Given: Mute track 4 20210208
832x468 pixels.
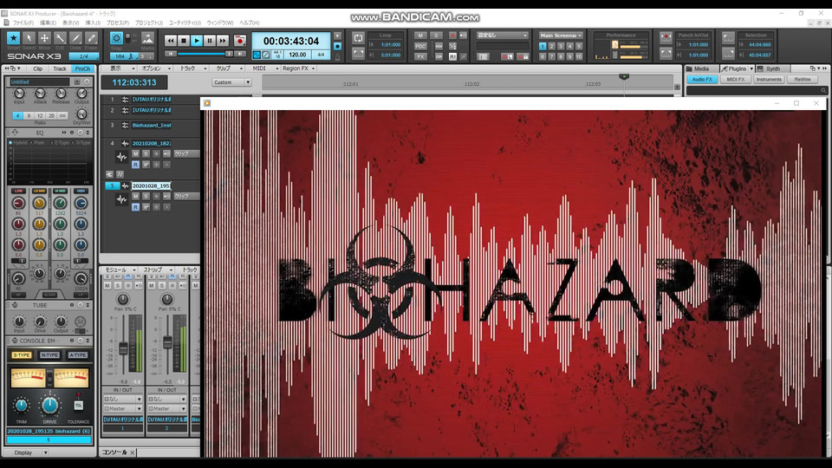Looking at the screenshot, I should click(135, 154).
